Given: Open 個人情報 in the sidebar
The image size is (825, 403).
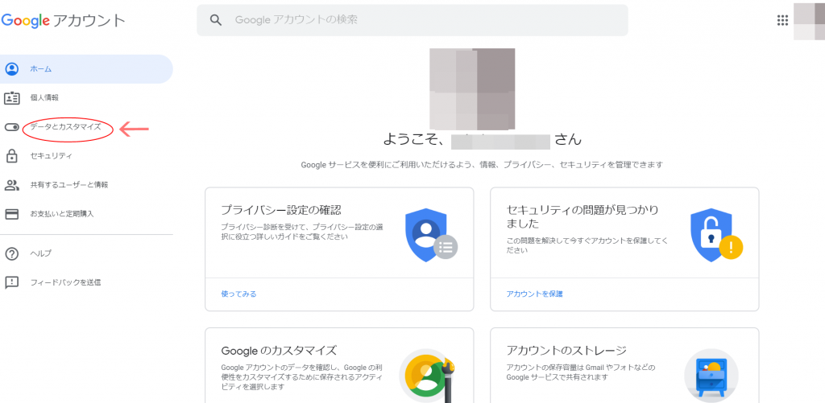Looking at the screenshot, I should (x=44, y=97).
